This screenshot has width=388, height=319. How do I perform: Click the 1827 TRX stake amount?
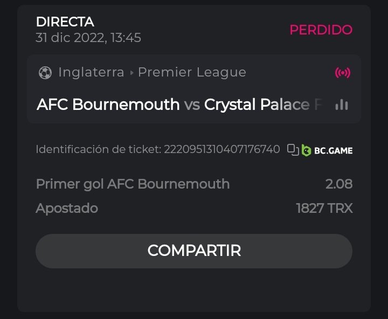pos(324,208)
